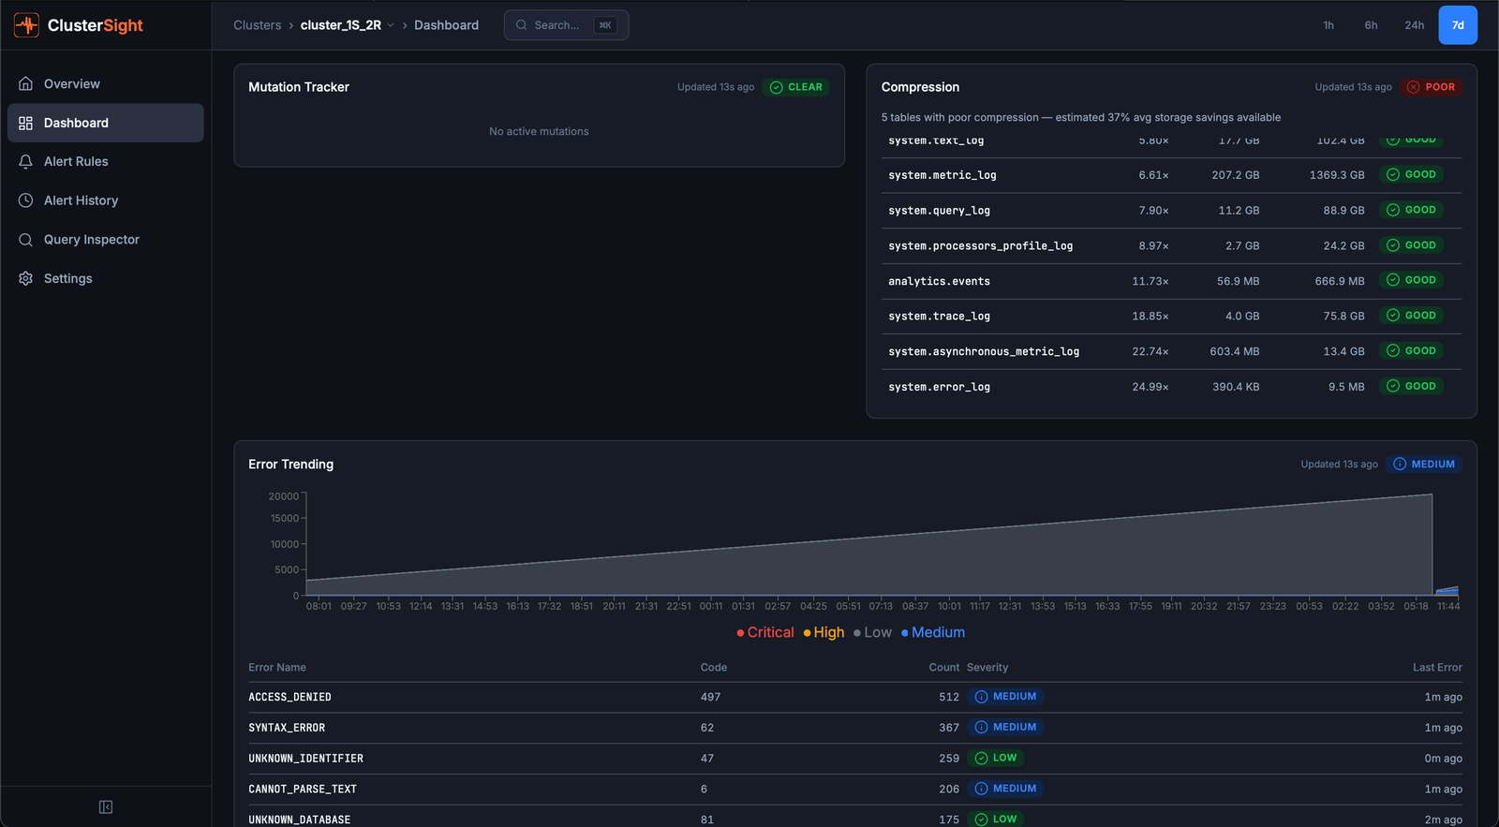This screenshot has width=1499, height=827.
Task: Click the POOR compression status badge
Action: [1432, 87]
